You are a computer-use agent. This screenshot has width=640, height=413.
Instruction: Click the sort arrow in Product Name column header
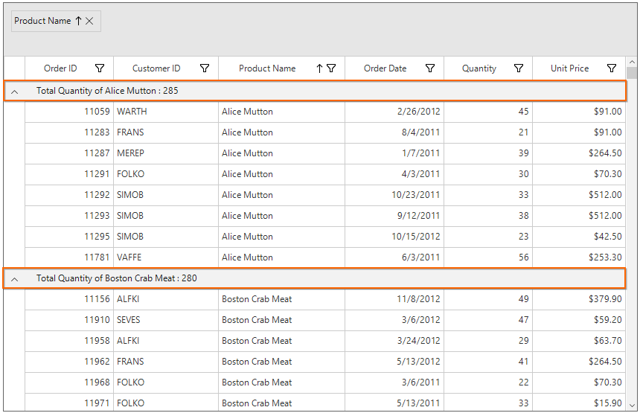pos(319,68)
